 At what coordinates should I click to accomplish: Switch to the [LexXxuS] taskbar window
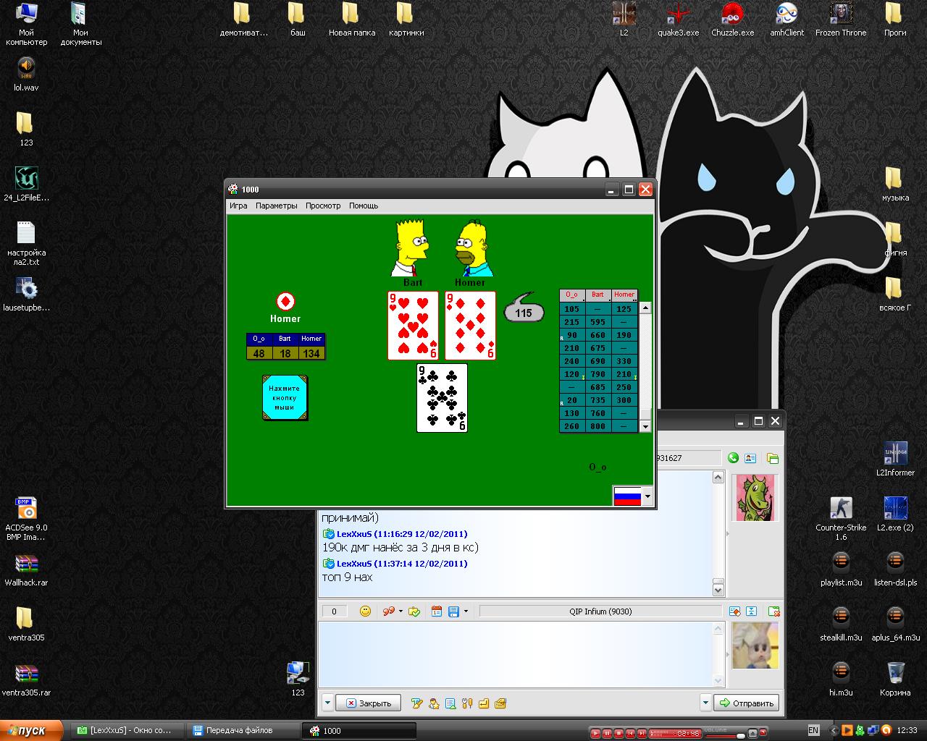(127, 731)
